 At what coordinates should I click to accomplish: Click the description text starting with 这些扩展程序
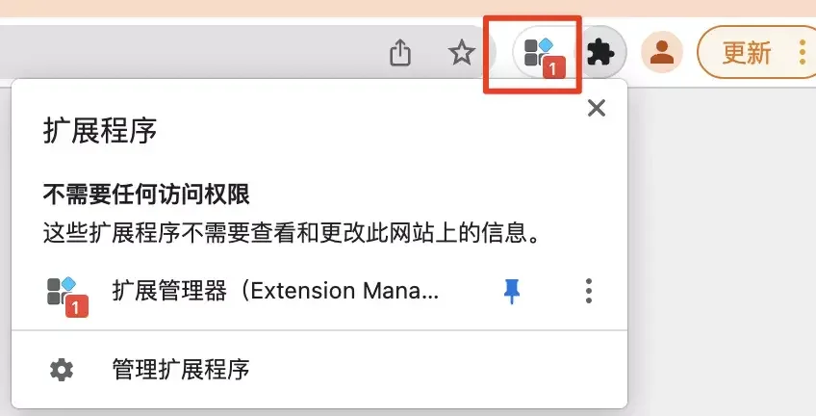point(292,233)
